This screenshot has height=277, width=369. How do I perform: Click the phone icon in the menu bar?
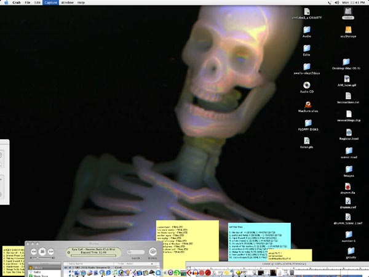(330, 2)
